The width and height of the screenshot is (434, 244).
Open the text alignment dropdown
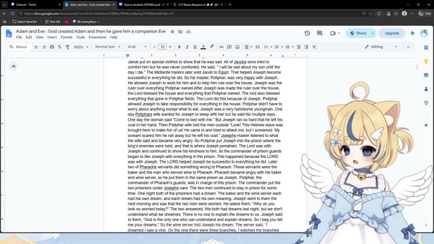(249, 47)
